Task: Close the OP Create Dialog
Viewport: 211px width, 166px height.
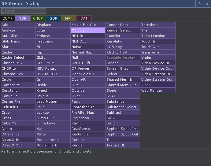Action: (207, 4)
